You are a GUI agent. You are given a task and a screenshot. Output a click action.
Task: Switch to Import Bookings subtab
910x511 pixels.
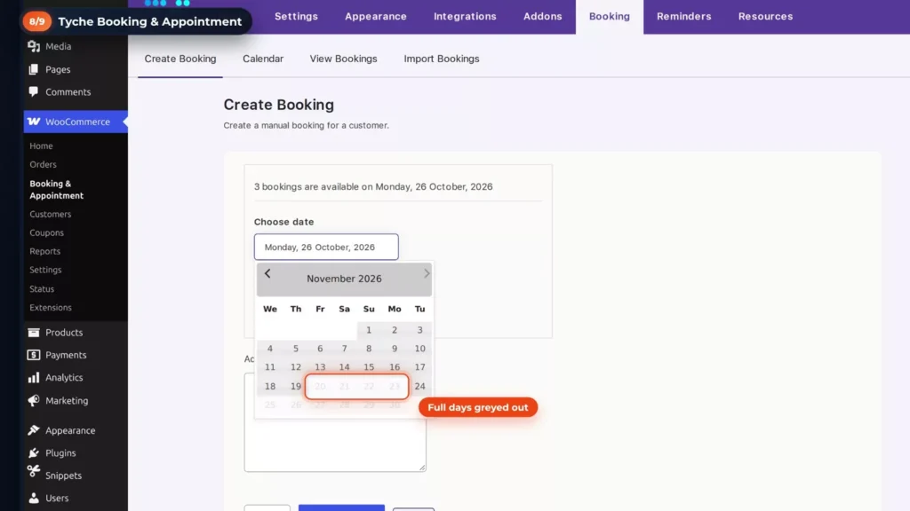click(442, 59)
